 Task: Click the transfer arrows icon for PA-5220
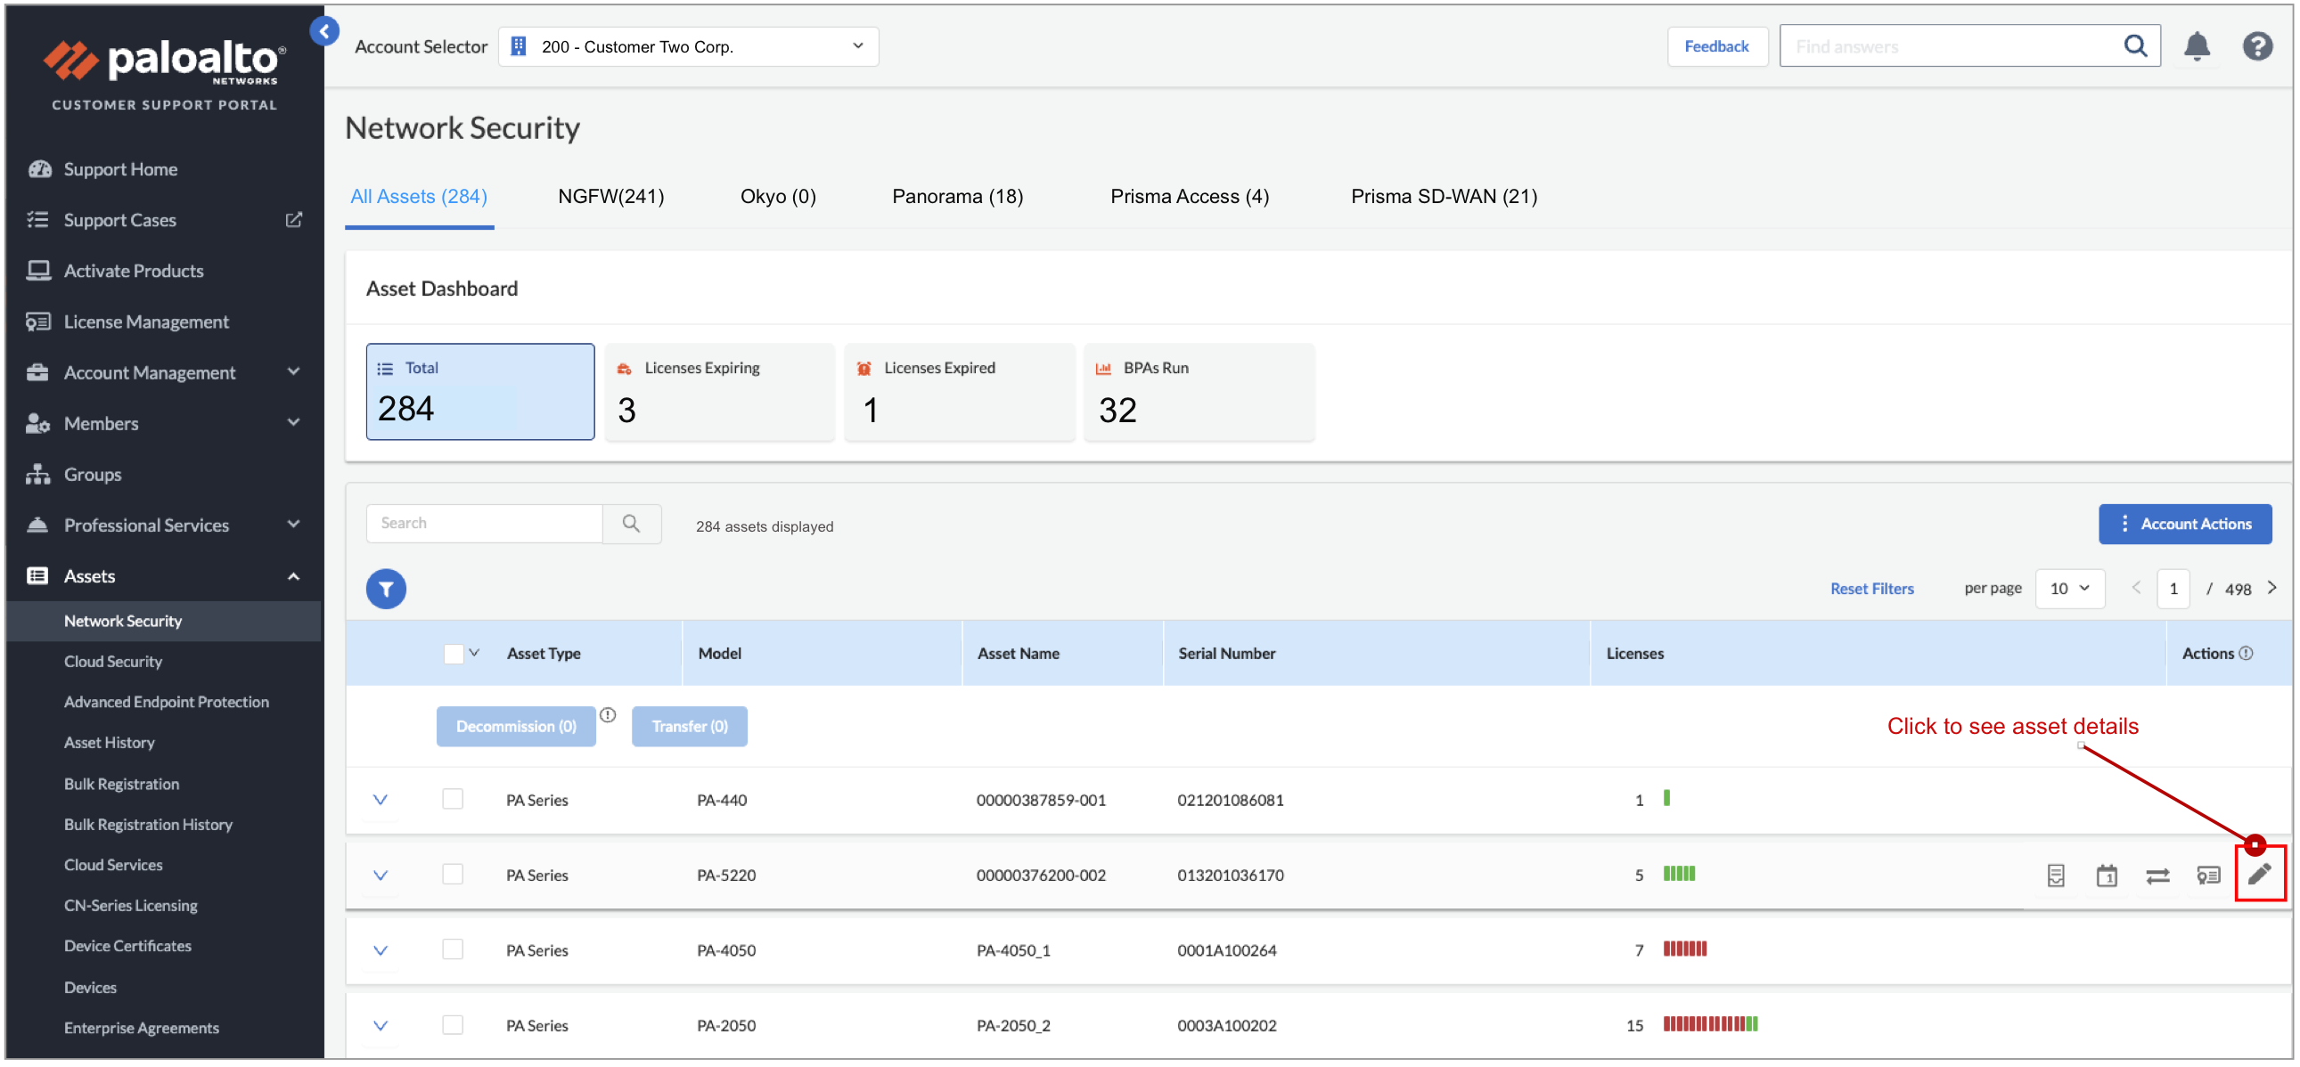[x=2157, y=876]
